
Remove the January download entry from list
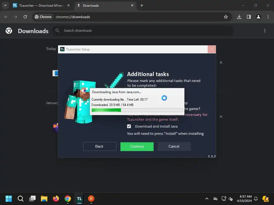click(x=221, y=117)
